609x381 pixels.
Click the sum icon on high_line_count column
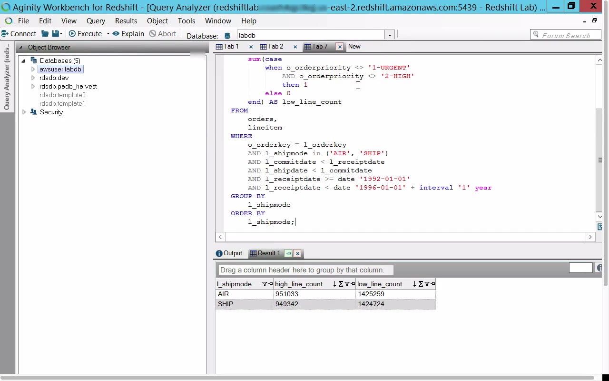click(341, 284)
